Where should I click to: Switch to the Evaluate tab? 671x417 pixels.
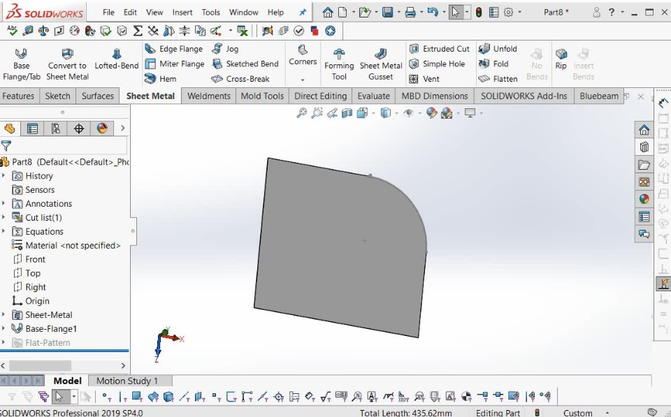373,96
